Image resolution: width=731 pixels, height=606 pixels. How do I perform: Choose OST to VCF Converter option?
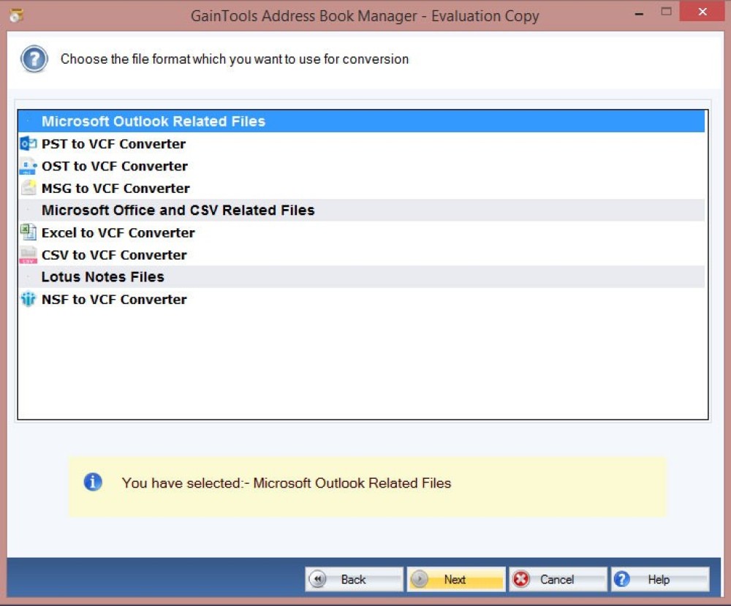pyautogui.click(x=115, y=167)
